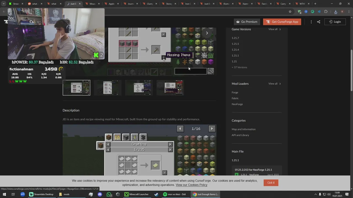Show hidden system tray icons
The image size is (353, 198).
click(316, 194)
